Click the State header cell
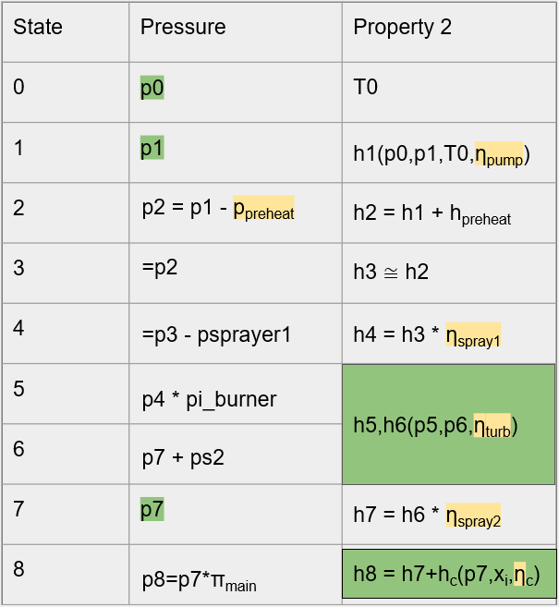 66,31
